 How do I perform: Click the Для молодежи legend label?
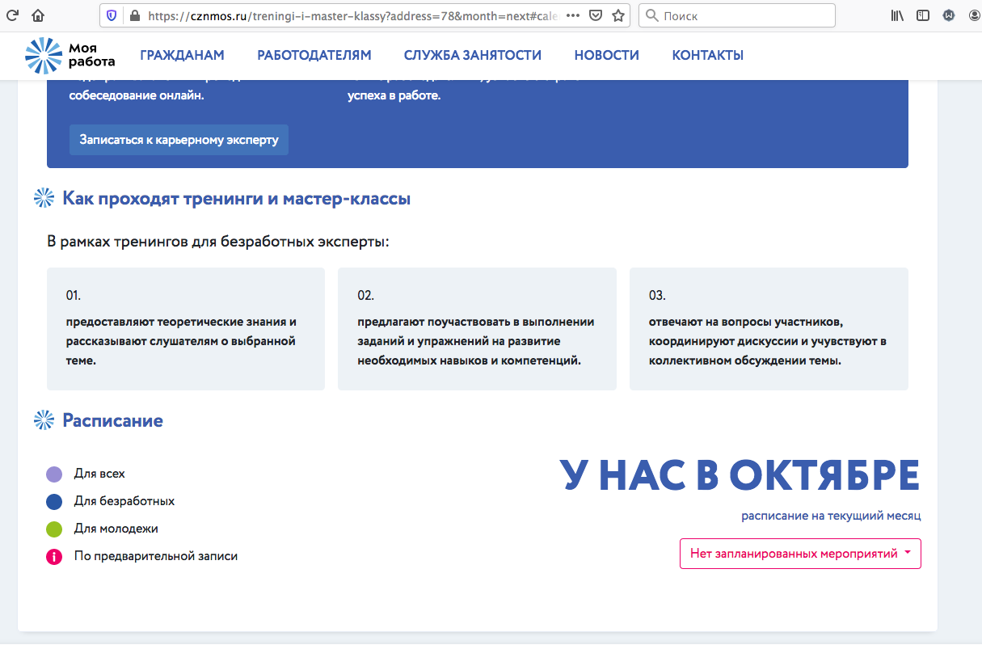[116, 529]
